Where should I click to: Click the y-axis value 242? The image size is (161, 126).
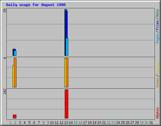coord(5,91)
